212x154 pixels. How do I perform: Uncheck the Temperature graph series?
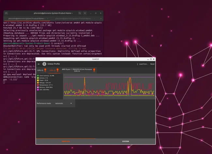click(x=38, y=85)
